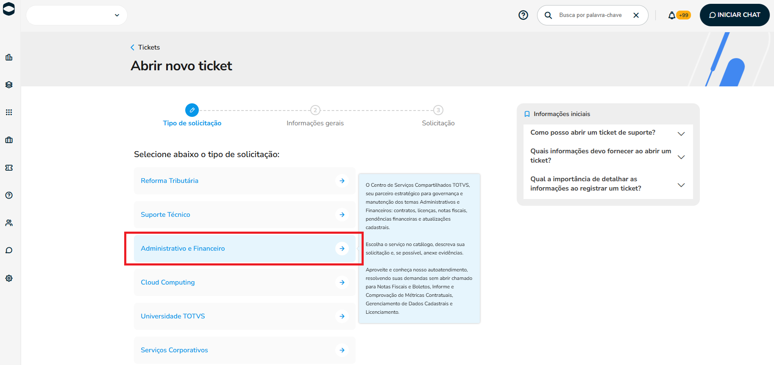Open the blank account dropdown in header
The width and height of the screenshot is (774, 365).
coord(77,15)
